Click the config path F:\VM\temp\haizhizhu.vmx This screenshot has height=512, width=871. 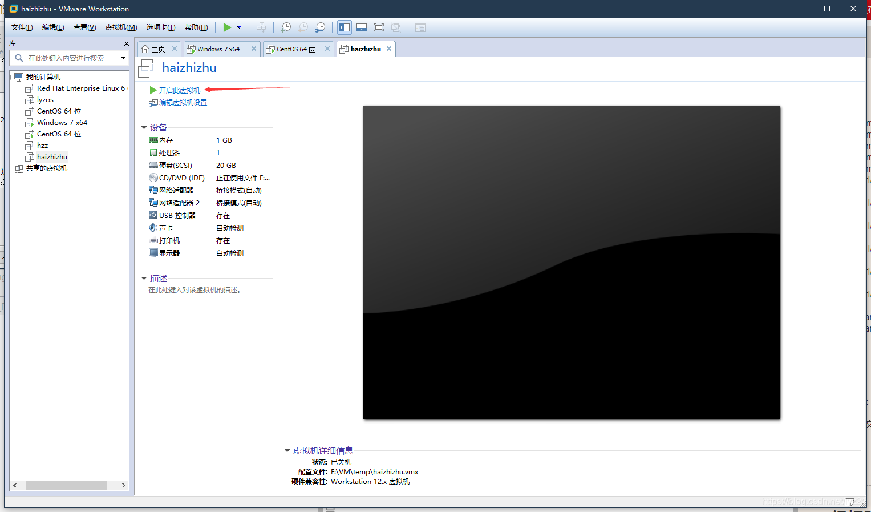[x=374, y=472]
